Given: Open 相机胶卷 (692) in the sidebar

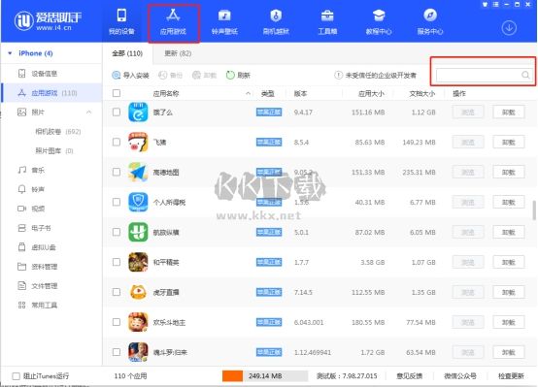Looking at the screenshot, I should [58, 132].
